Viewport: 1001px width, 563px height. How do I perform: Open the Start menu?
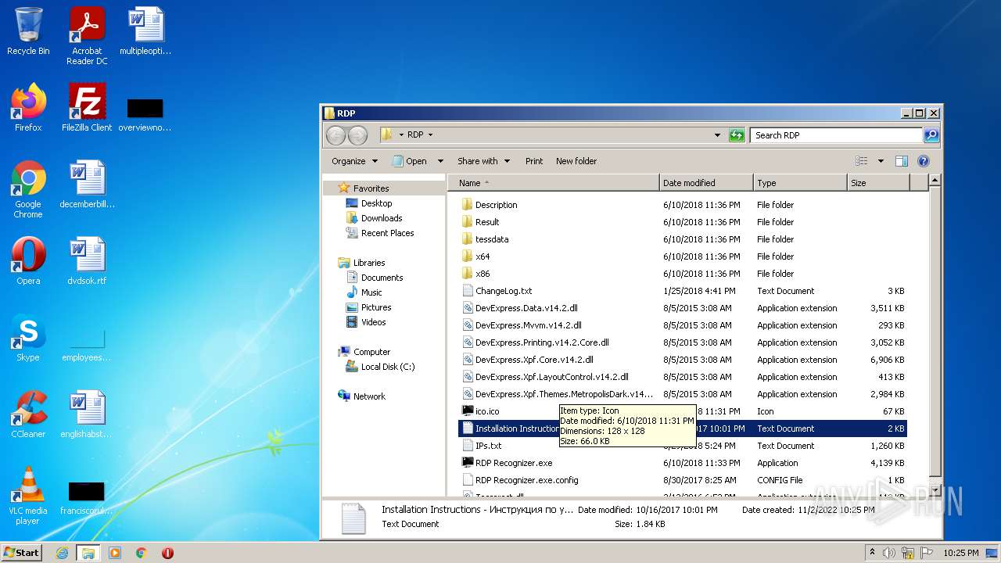click(x=22, y=553)
